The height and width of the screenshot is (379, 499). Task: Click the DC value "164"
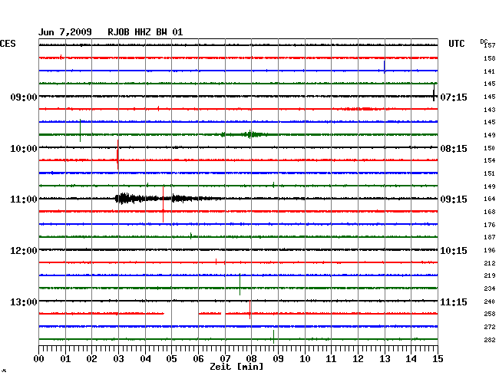(490, 199)
